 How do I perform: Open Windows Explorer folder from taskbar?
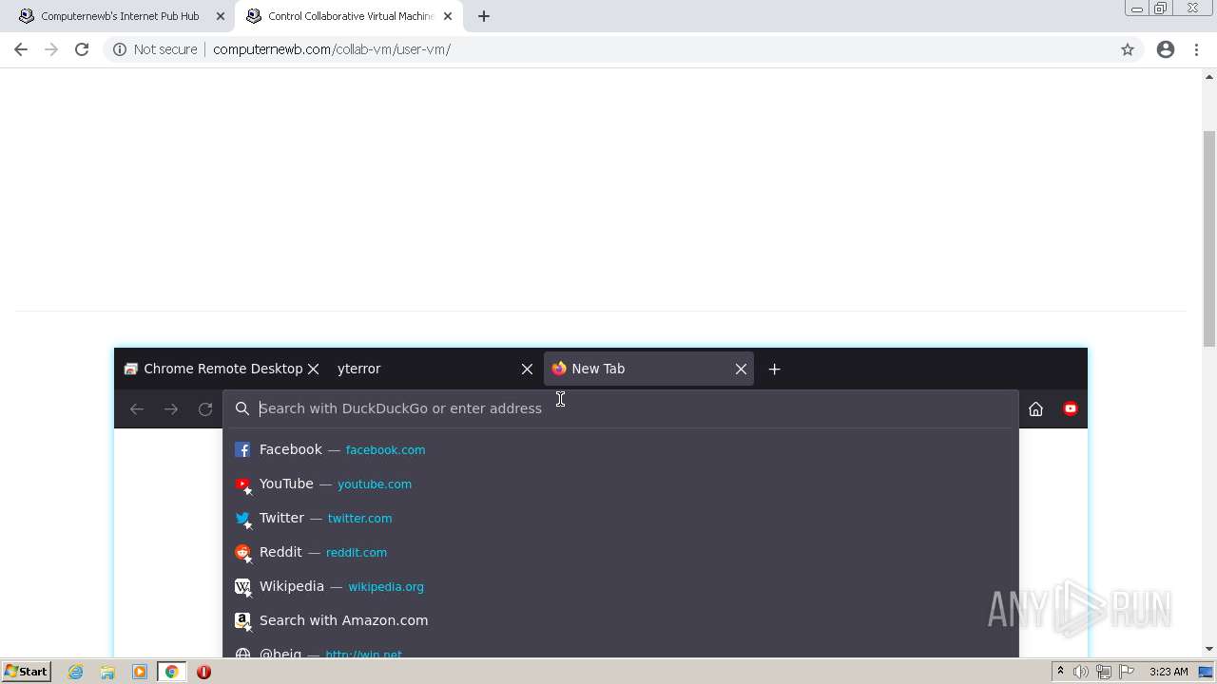pos(107,672)
